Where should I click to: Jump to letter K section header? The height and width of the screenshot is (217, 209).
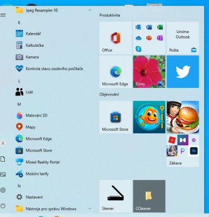[19, 22]
